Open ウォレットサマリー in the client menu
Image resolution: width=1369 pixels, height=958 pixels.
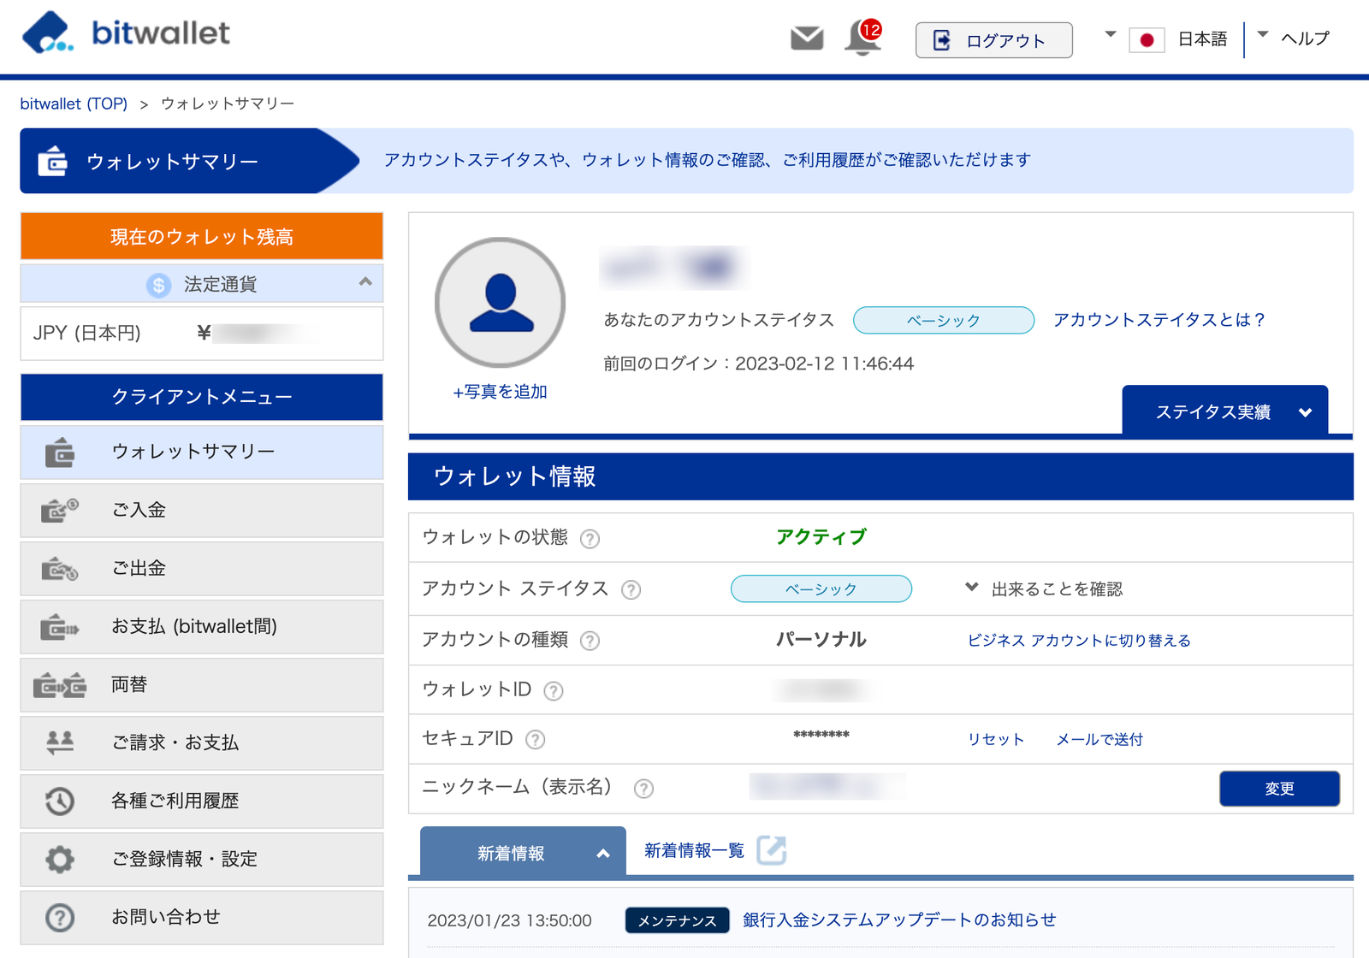pyautogui.click(x=202, y=452)
